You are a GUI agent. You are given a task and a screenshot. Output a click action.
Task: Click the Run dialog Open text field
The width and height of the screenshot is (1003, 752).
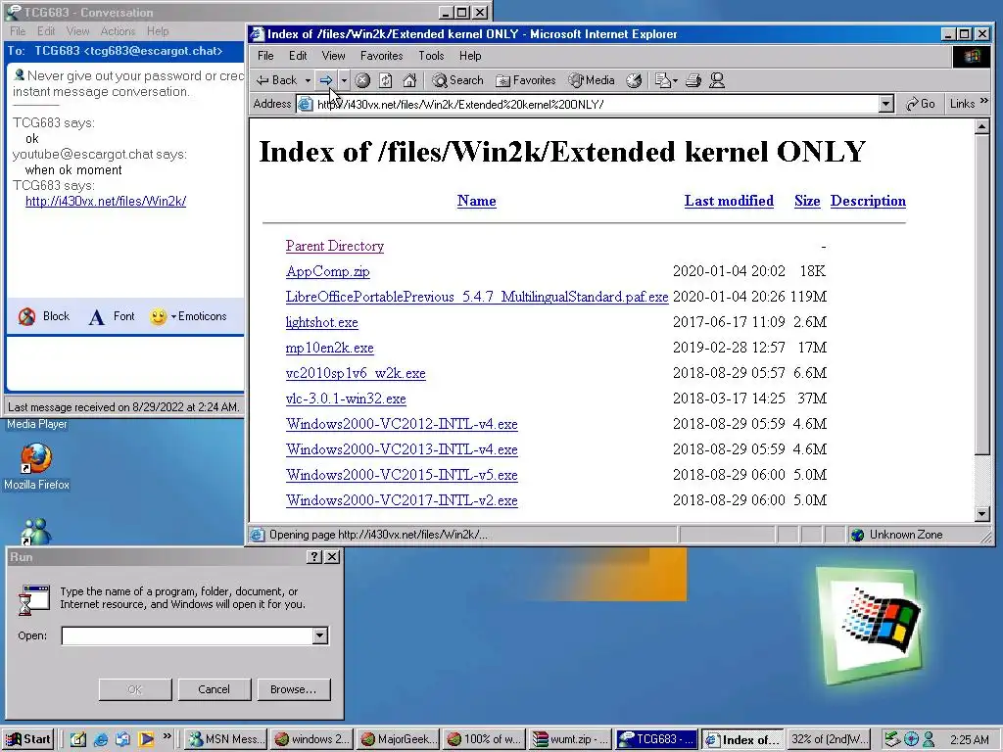(x=187, y=635)
